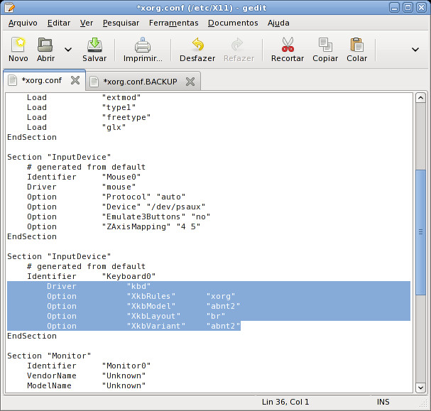Click the line Load "freetype"
Screen dimensions: 431x411
[x=89, y=117]
